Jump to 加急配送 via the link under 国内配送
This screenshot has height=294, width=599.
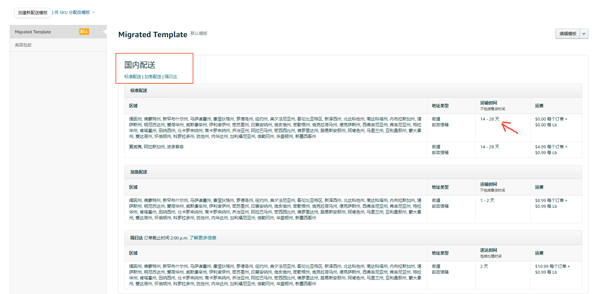click(x=153, y=77)
